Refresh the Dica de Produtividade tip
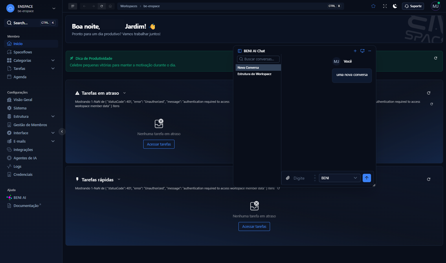This screenshot has height=263, width=446. click(x=436, y=58)
